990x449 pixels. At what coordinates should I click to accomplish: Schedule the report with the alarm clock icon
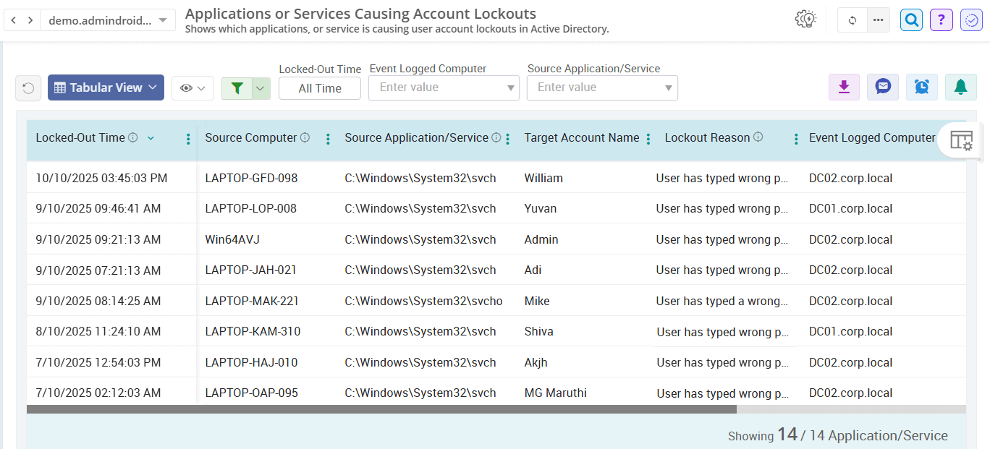[921, 86]
